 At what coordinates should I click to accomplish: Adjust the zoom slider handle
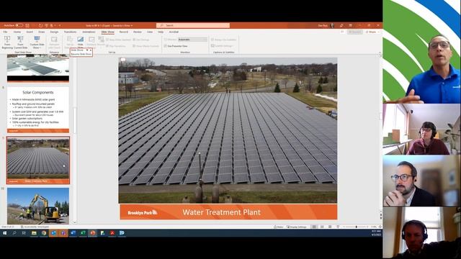[x=357, y=227]
